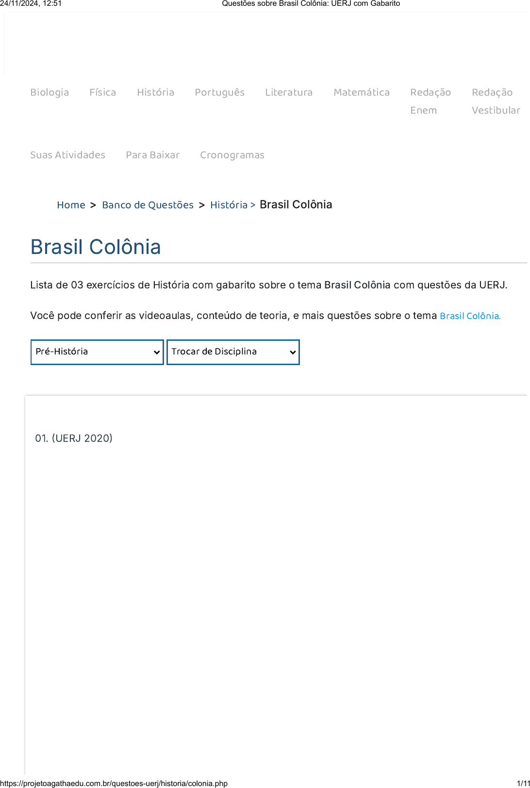530x788 pixels.
Task: Open the Trocar de Disciplina dropdown
Action: [x=228, y=352]
